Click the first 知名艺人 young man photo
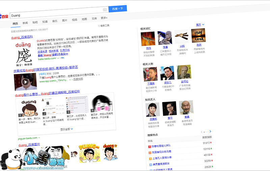The width and height of the screenshot is (270, 171). click(153, 110)
